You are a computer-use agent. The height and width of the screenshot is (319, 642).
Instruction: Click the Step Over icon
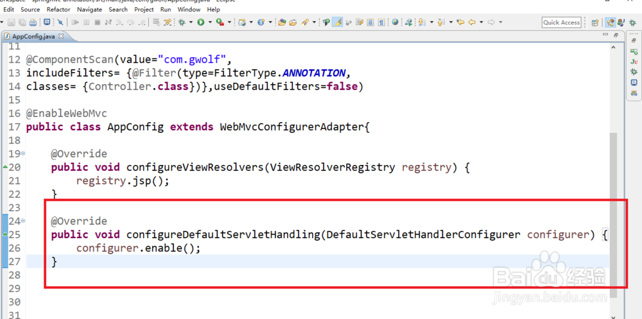[x=130, y=22]
